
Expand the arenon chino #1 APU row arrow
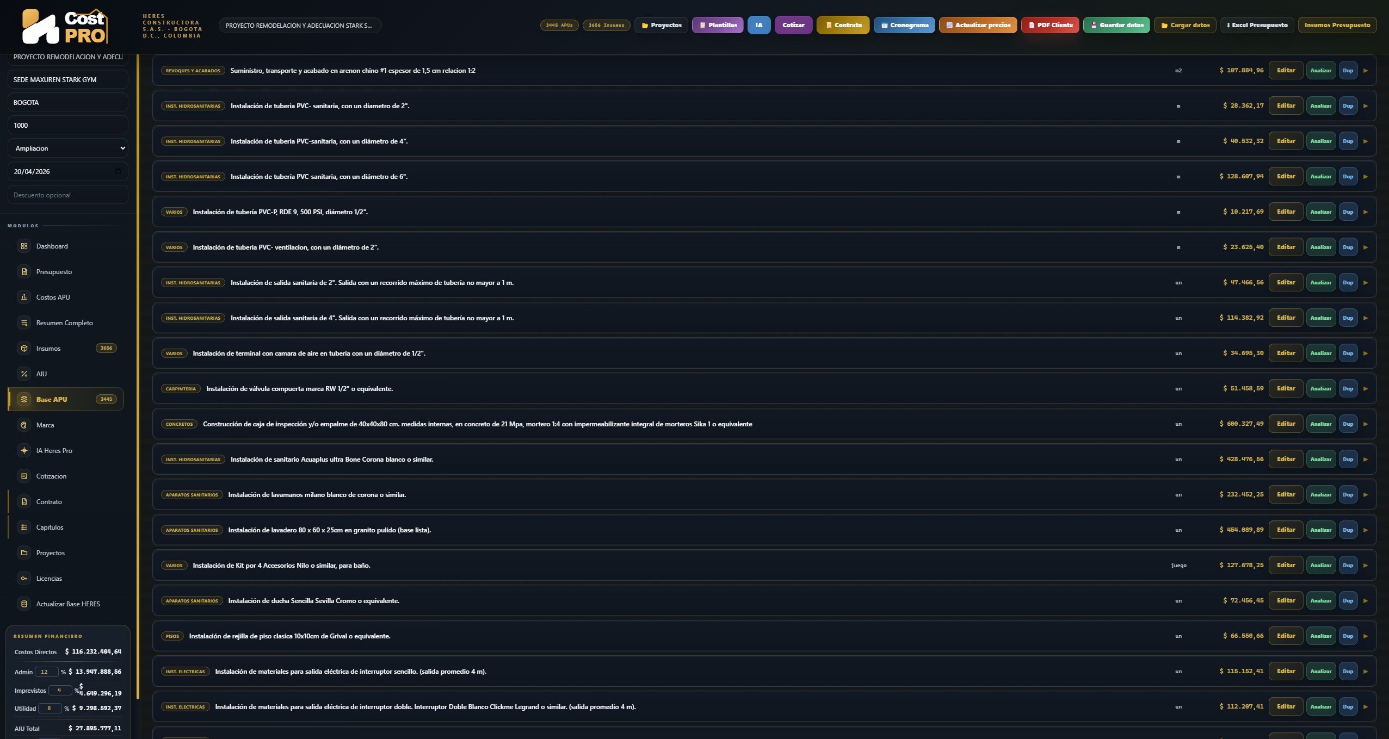click(1366, 71)
